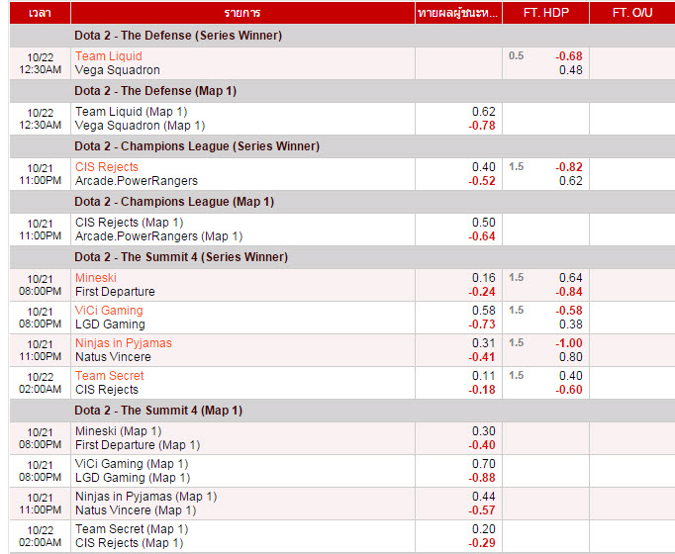Click "Dota 2 - The Defense (Series Winner)" heading
The image size is (675, 554).
click(x=178, y=36)
